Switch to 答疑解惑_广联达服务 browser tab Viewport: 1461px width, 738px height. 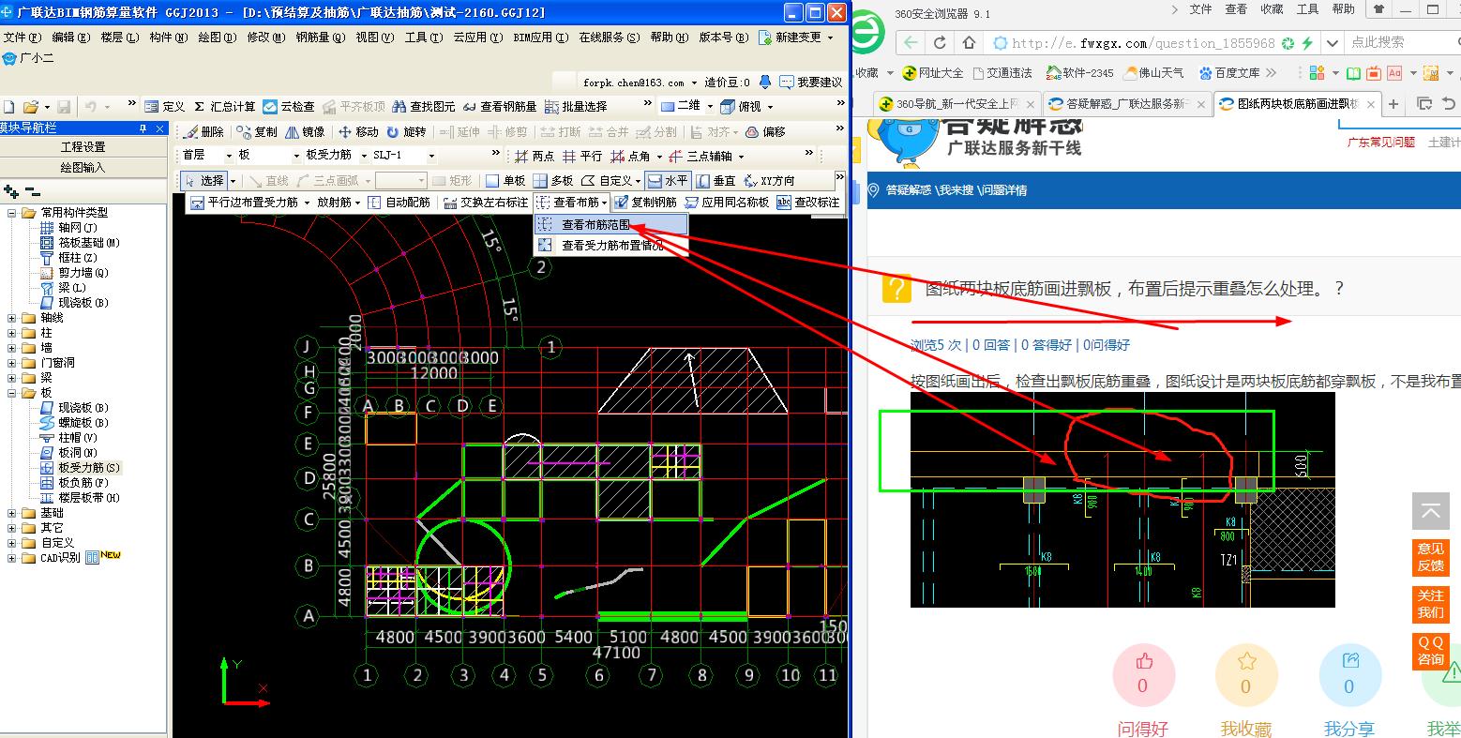pos(1126,104)
